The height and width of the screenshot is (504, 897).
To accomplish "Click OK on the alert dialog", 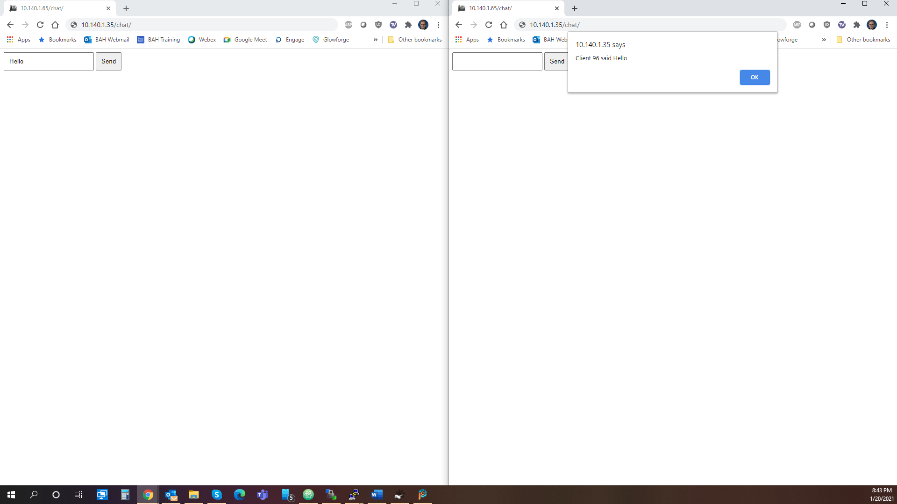I will point(755,77).
